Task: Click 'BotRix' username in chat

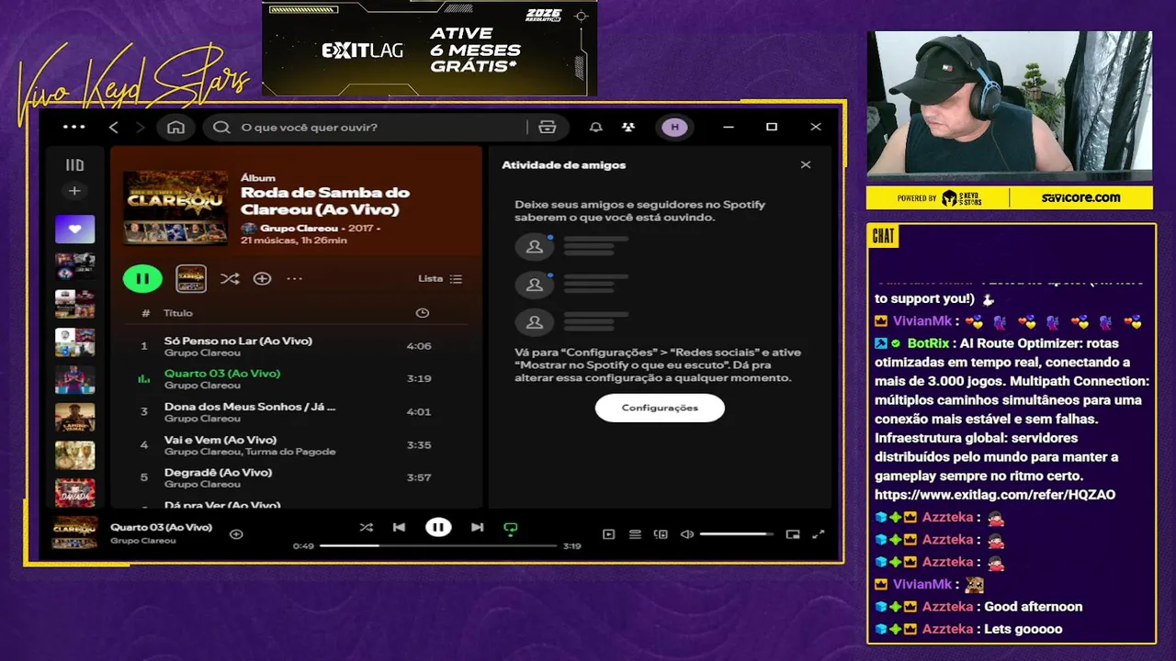Action: pyautogui.click(x=928, y=343)
